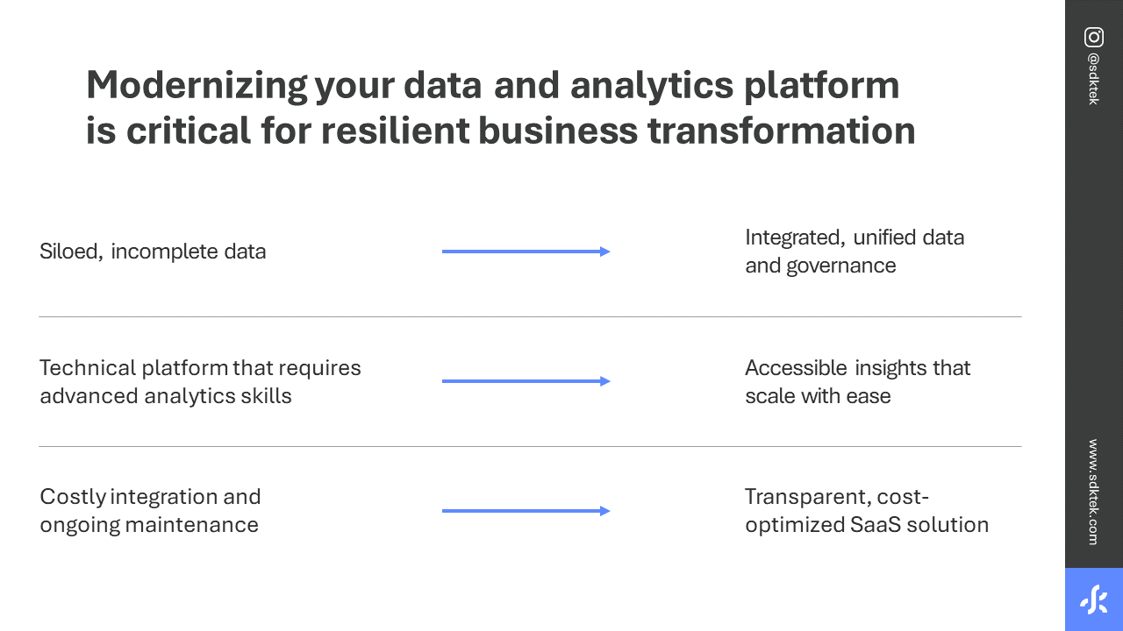Click the arrow pointing to Accessible insights
1123x631 pixels.
pos(526,381)
